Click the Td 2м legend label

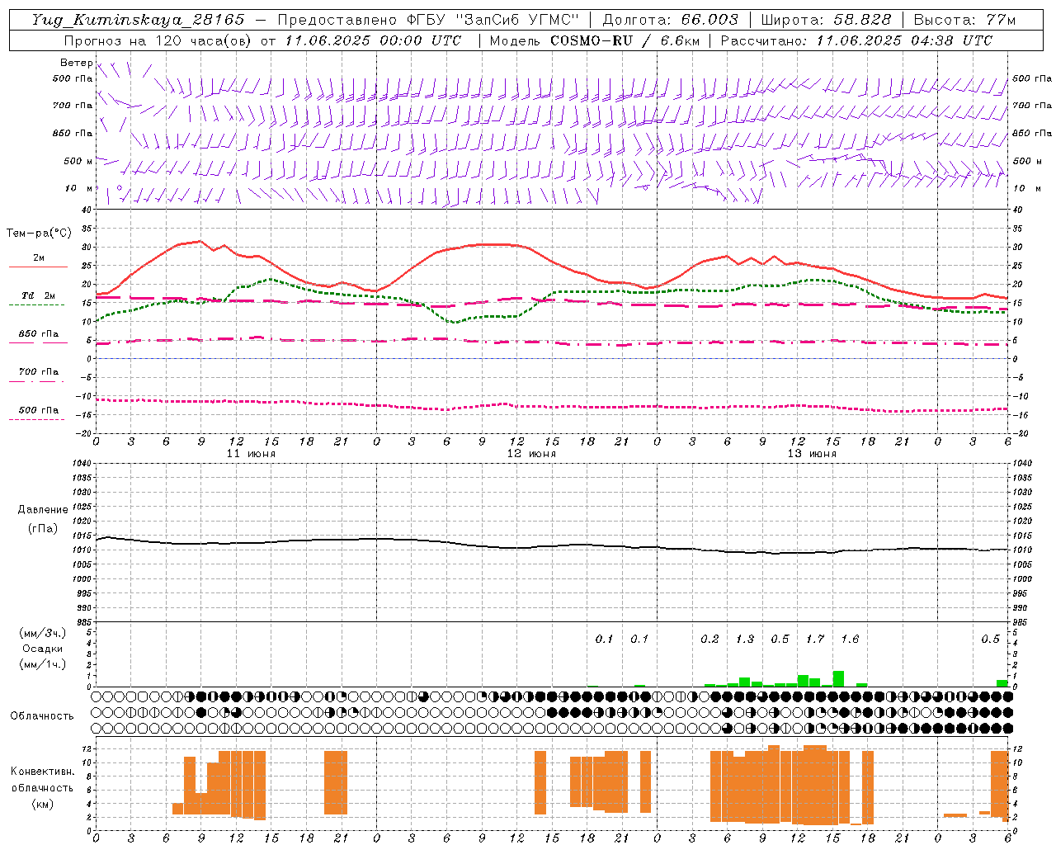(39, 295)
